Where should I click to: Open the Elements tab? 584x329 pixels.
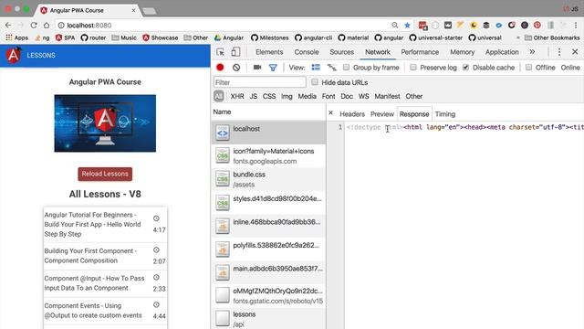coord(269,52)
